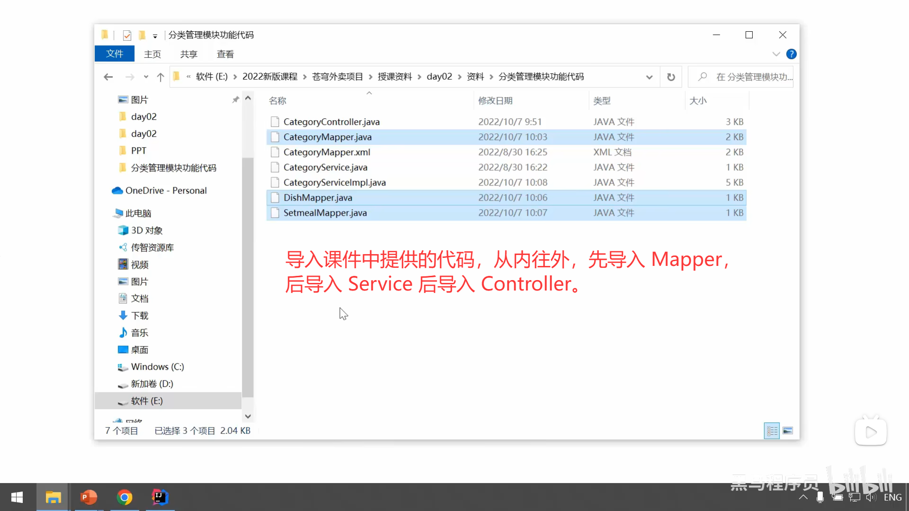
Task: Switch to the 查看 ribbon tab
Action: [225, 53]
